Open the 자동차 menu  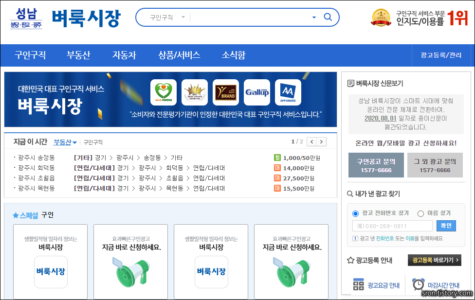[124, 55]
